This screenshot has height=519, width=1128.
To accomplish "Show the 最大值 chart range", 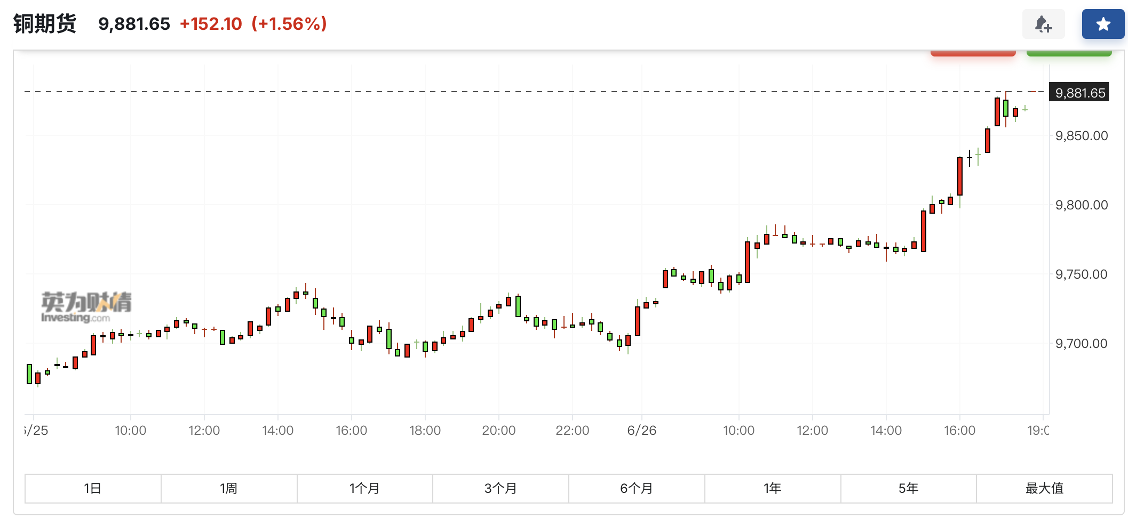I will point(1044,488).
